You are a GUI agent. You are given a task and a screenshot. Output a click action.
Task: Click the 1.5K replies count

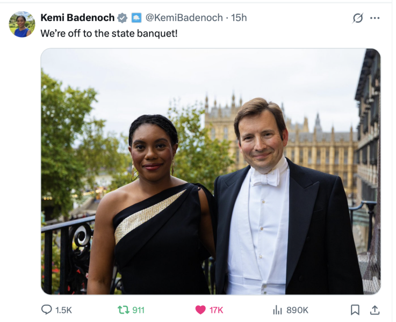pos(63,310)
